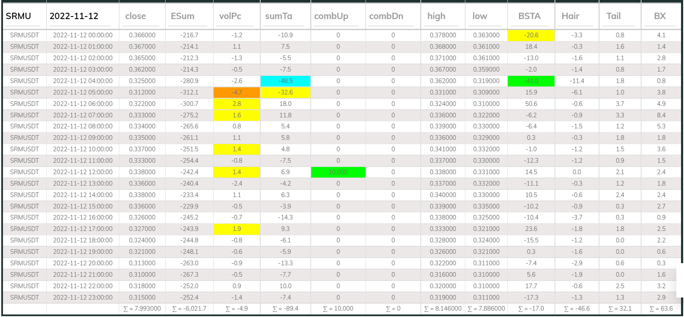Viewport: 684px width, 317px height.
Task: Click the BX column header
Action: pos(660,16)
